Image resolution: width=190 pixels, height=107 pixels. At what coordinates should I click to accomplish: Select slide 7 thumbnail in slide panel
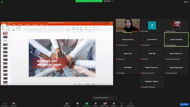(x=5, y=56)
